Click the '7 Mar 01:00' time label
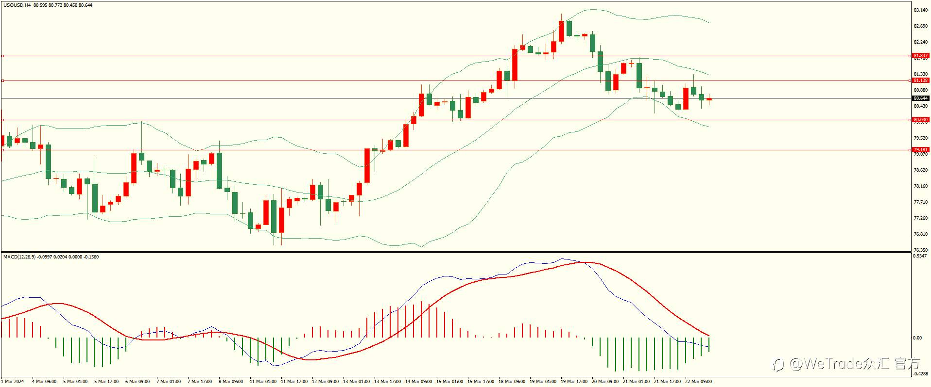The width and height of the screenshot is (931, 387). pyautogui.click(x=169, y=382)
